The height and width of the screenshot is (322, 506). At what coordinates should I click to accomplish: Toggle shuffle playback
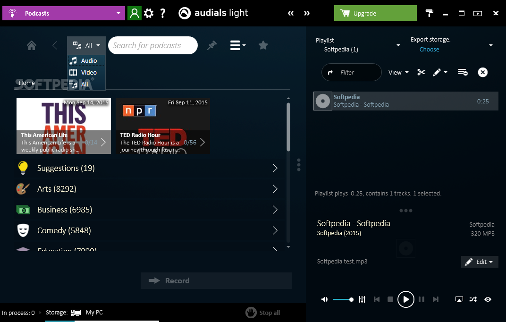[473, 299]
